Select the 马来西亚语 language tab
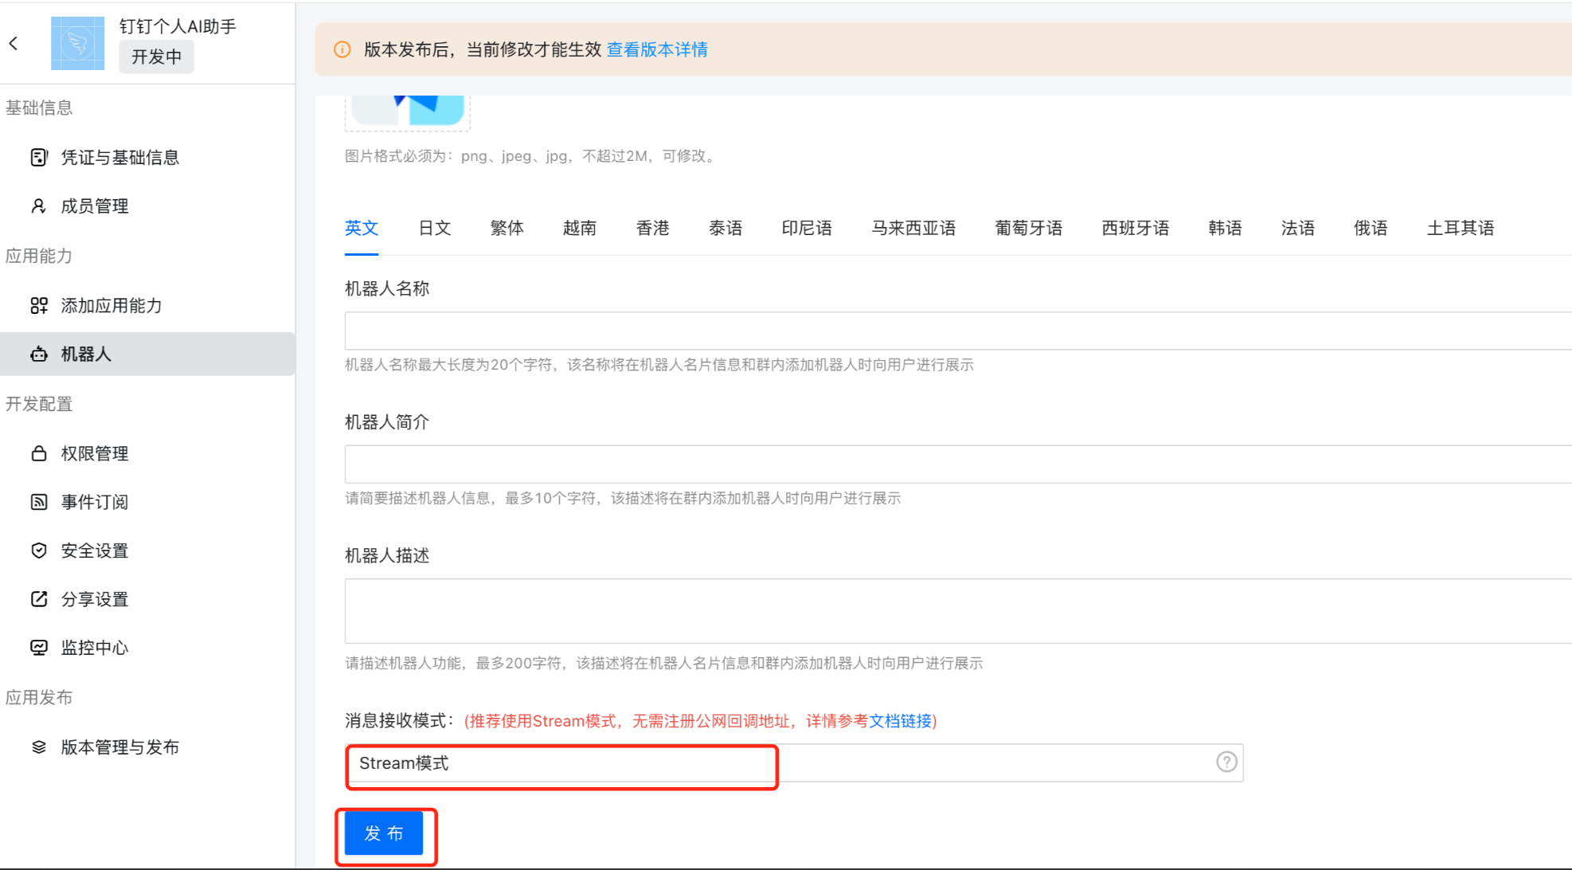 click(913, 228)
